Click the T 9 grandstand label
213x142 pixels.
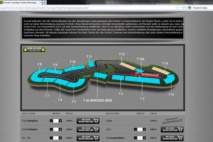[55, 65]
